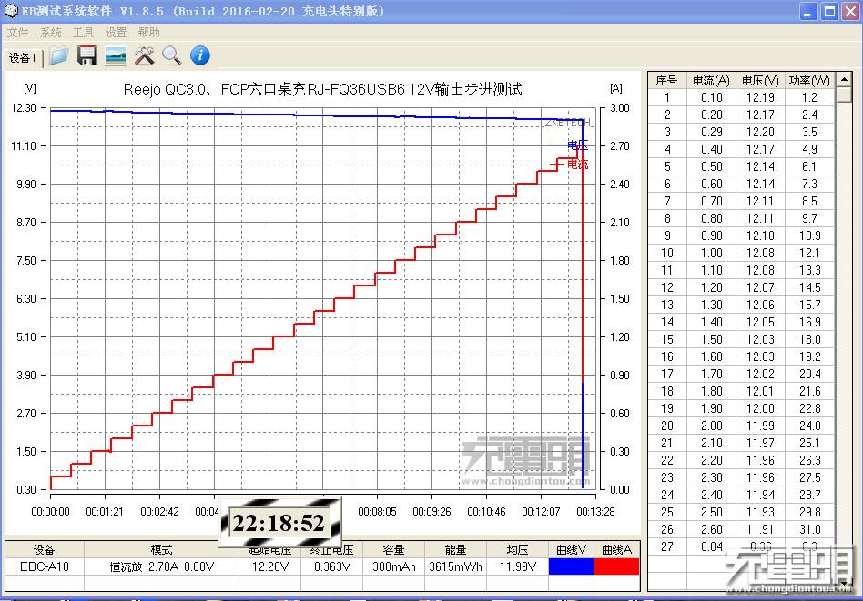Click the 0.363V end voltage cell
863x601 pixels.
(x=332, y=566)
